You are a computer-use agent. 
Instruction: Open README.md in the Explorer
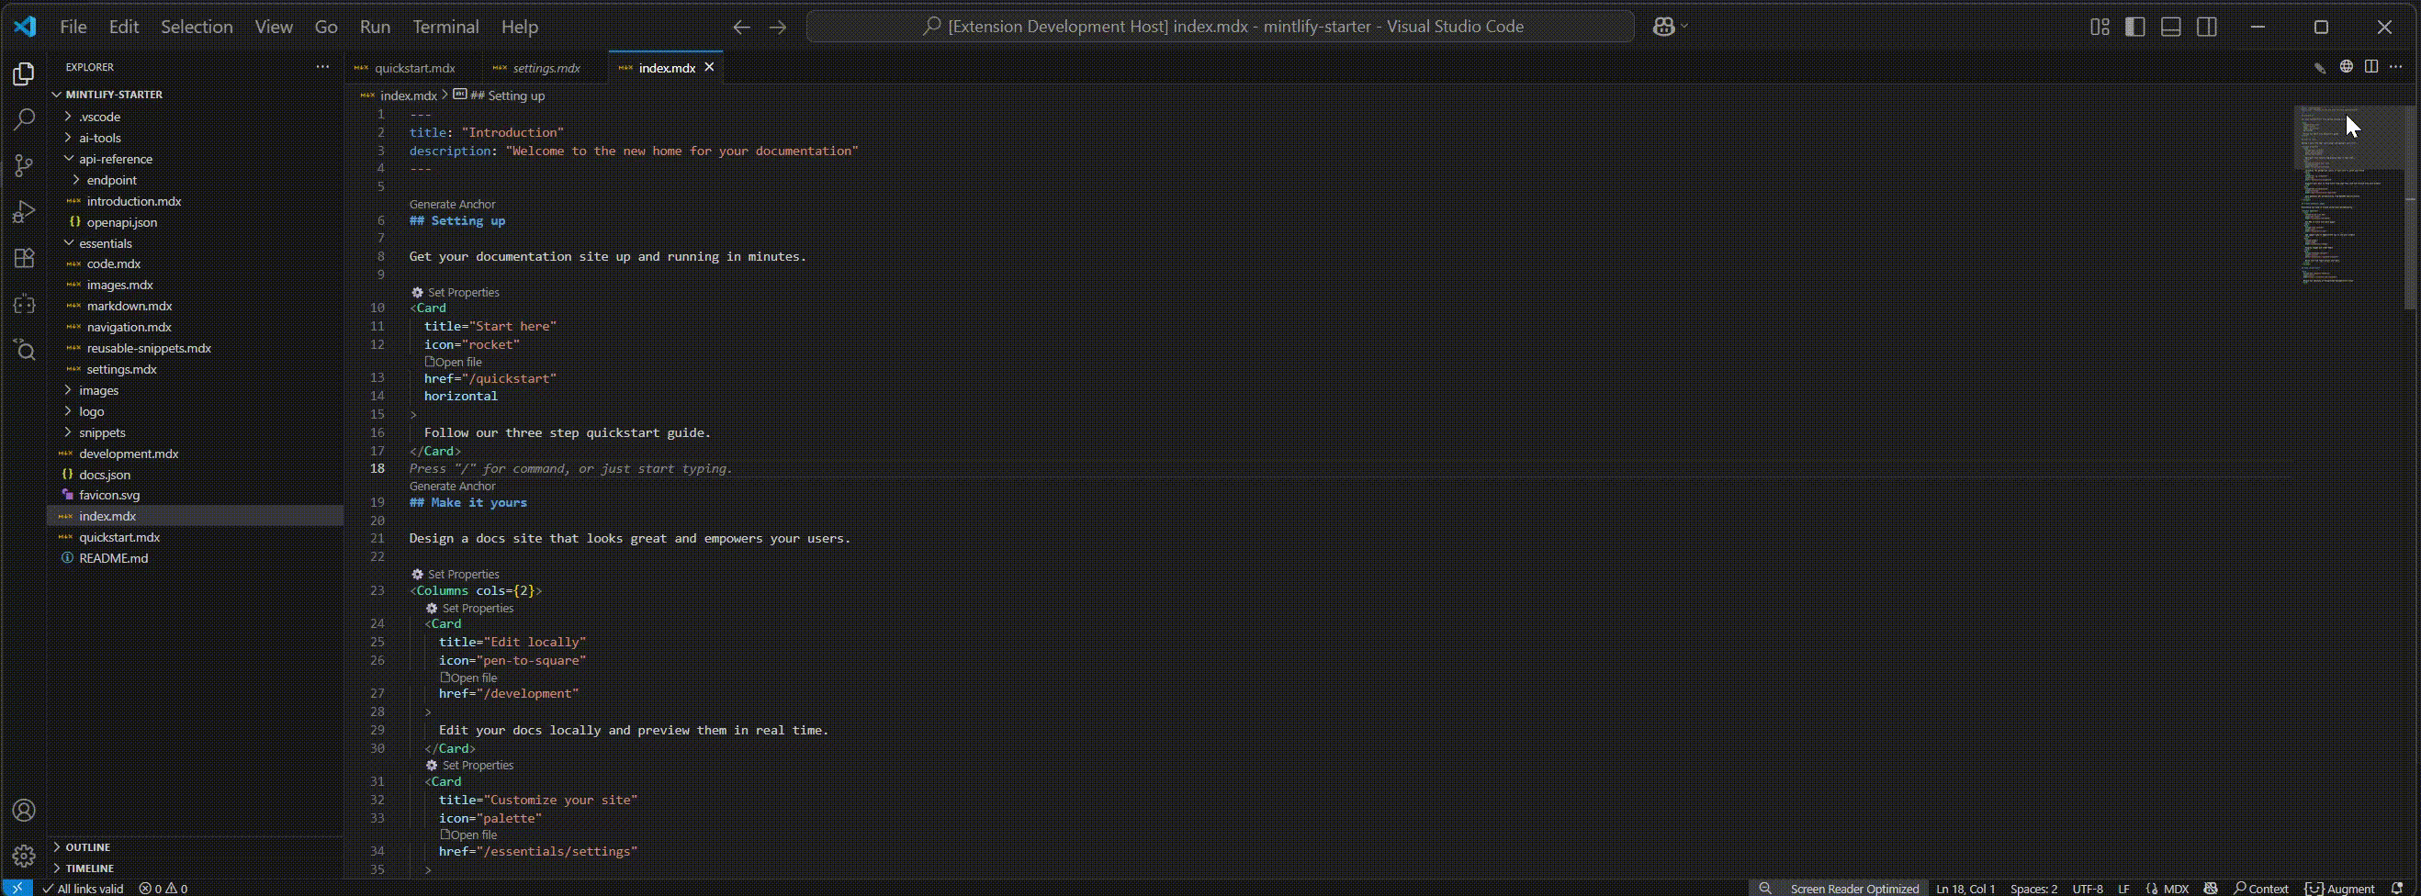coord(113,558)
